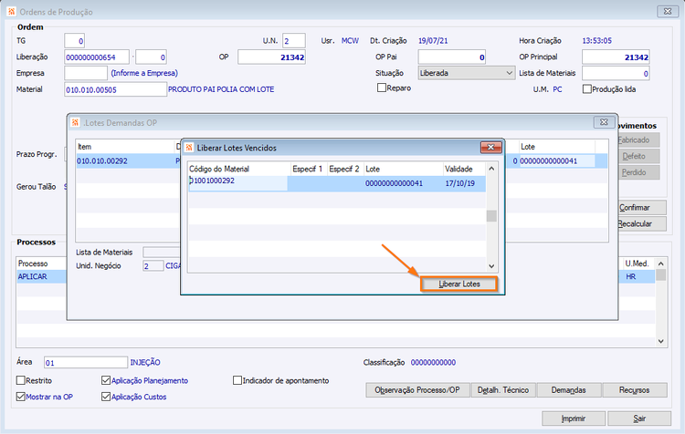
Task: Click the Material code input field
Action: tap(115, 89)
